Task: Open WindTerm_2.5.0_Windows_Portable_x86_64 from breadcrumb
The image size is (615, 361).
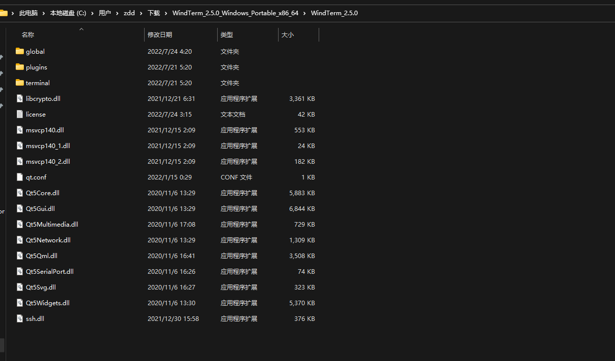Action: pyautogui.click(x=235, y=13)
